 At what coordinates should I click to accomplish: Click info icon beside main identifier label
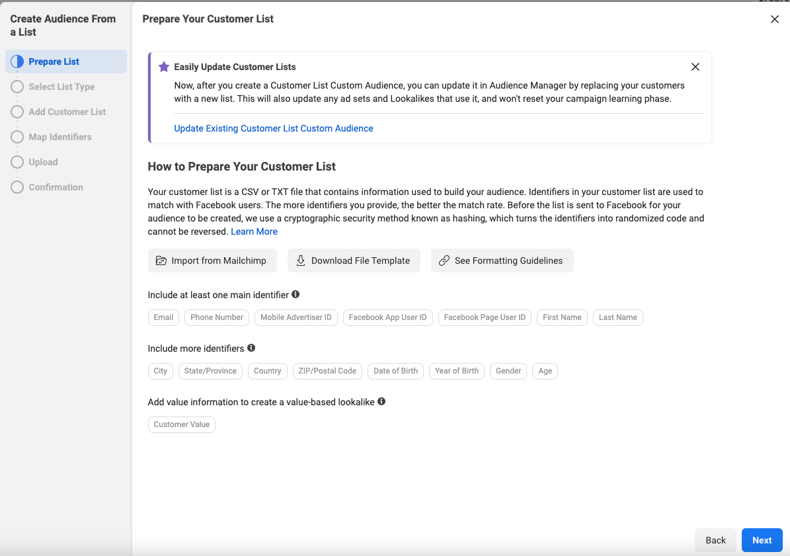point(296,294)
